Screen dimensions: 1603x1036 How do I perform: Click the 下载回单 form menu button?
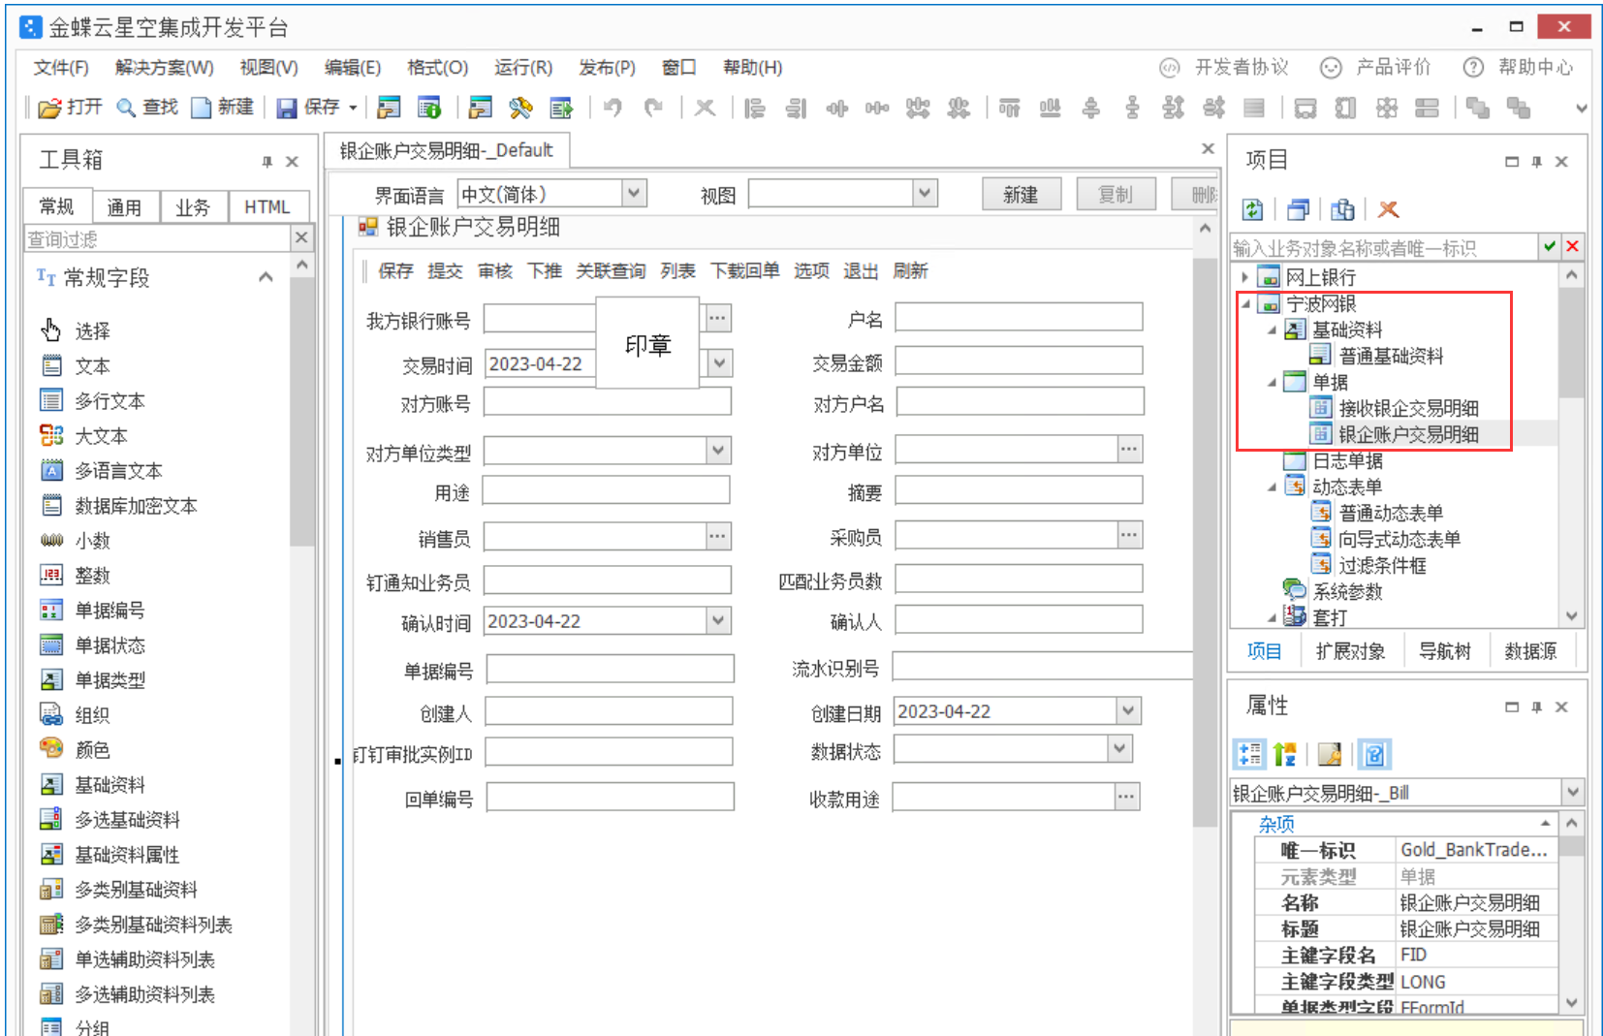(744, 271)
